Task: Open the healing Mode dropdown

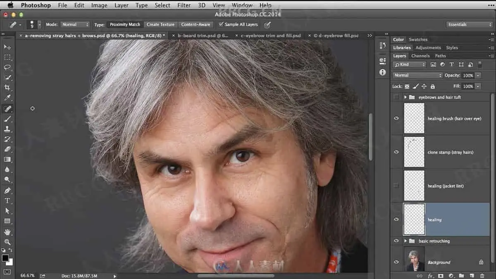Action: pos(75,24)
